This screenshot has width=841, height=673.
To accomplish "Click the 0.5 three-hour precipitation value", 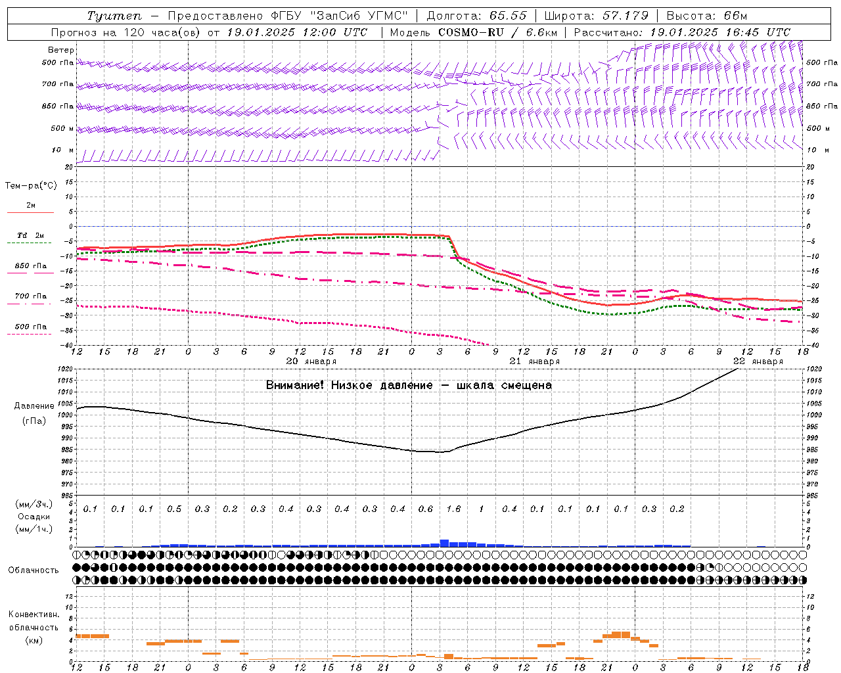I will [174, 509].
